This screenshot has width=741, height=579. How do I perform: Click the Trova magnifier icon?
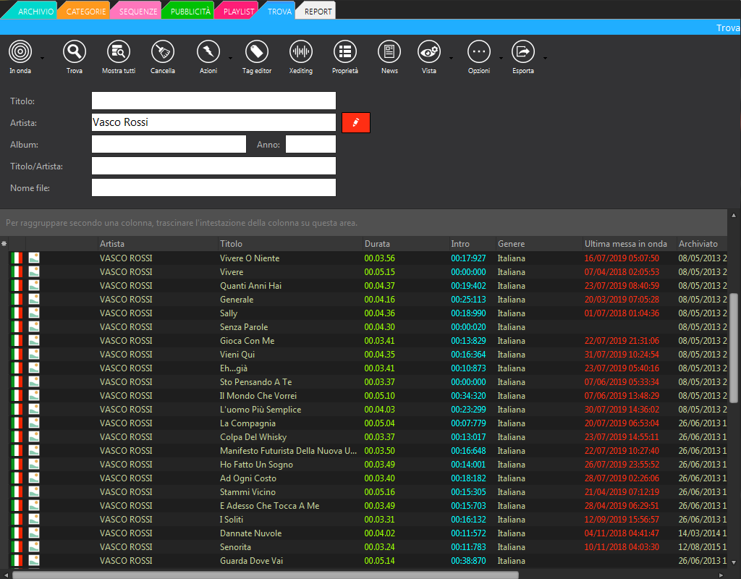tap(74, 52)
